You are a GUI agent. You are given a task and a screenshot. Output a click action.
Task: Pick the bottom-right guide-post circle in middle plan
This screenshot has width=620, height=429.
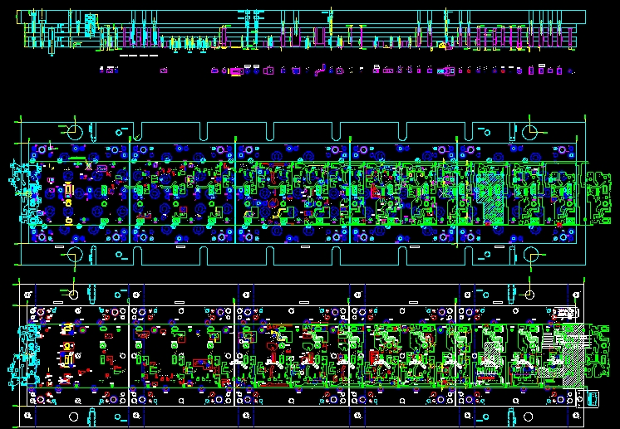pyautogui.click(x=530, y=255)
